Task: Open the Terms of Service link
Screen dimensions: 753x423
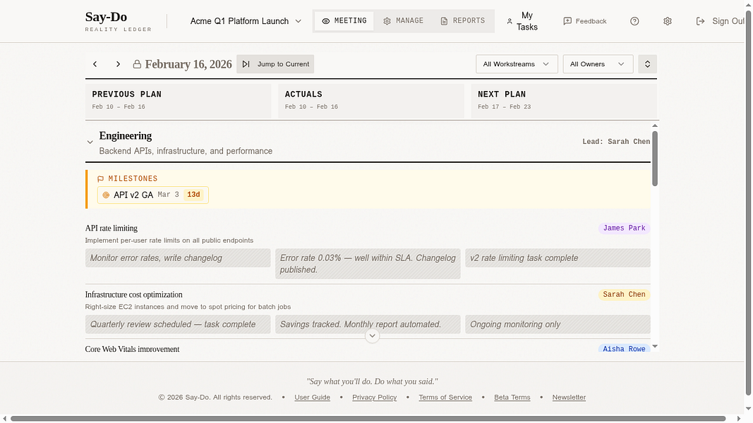Action: click(445, 397)
